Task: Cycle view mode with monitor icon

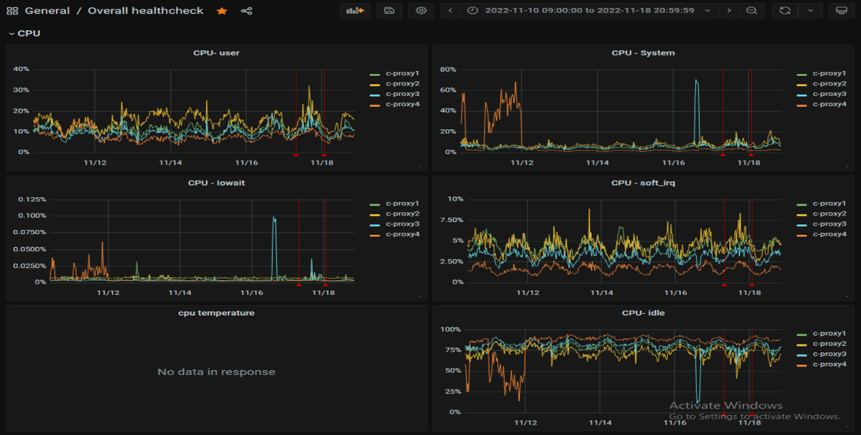Action: 841,11
